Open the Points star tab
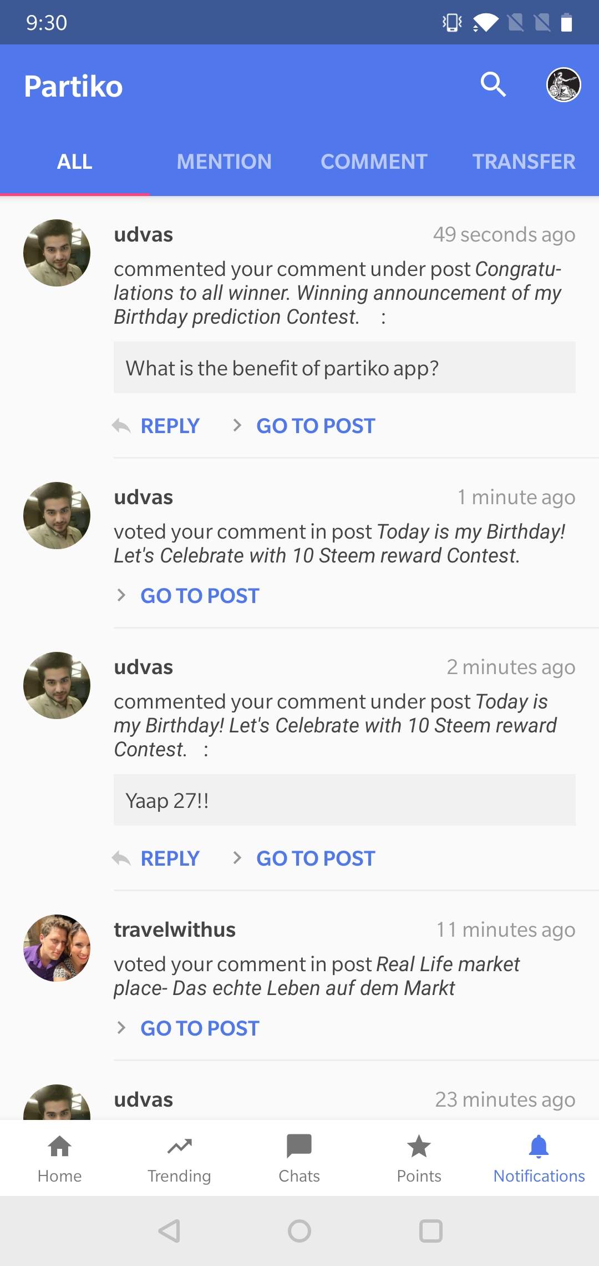 [419, 1158]
